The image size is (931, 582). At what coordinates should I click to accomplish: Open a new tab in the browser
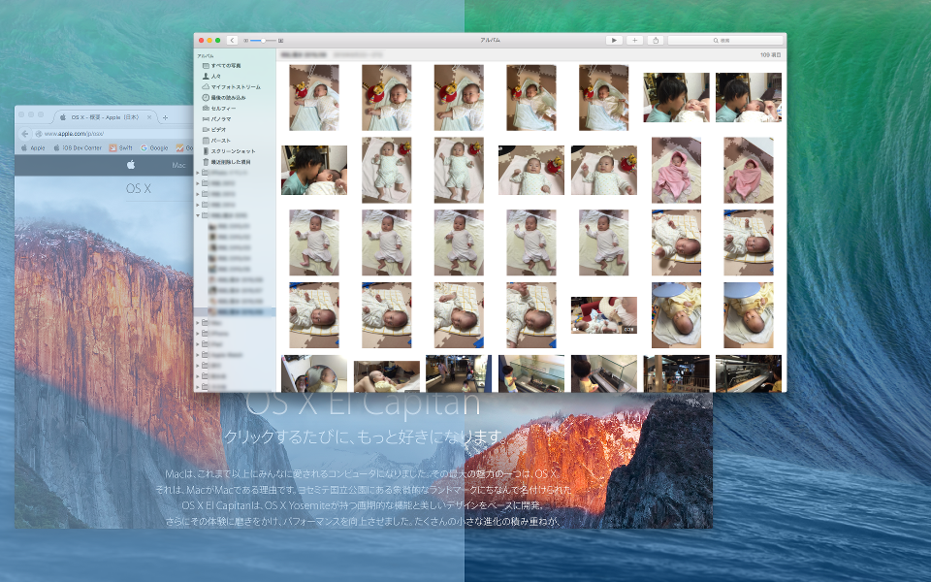point(165,117)
